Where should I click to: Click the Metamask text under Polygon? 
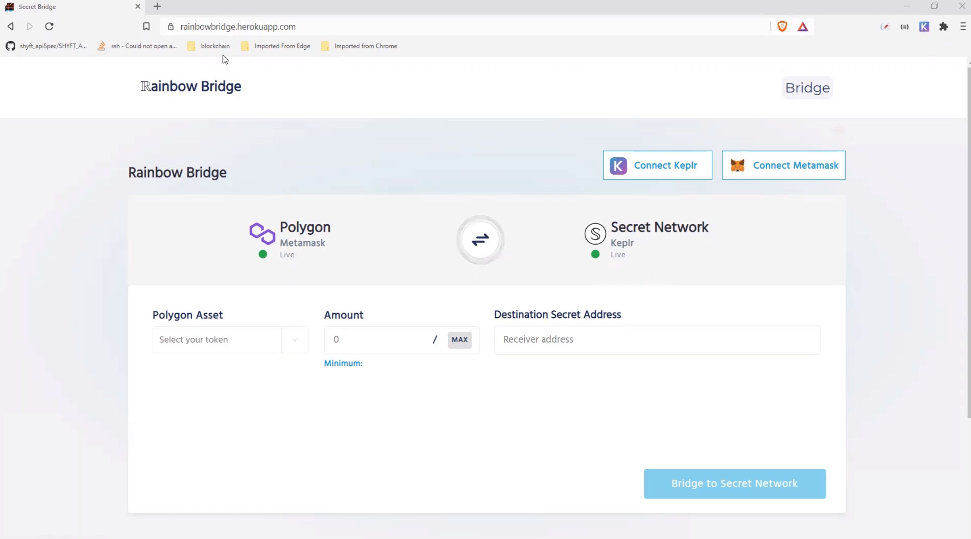302,243
